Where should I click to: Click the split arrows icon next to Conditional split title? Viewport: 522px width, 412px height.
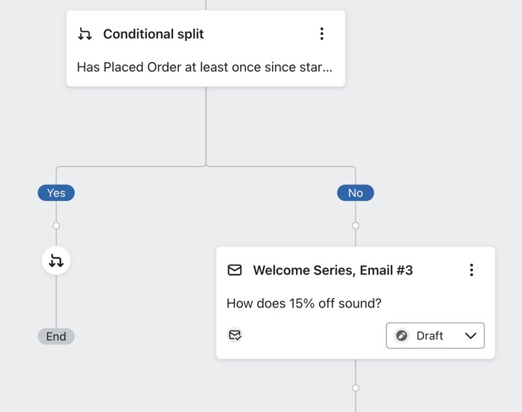click(x=85, y=34)
